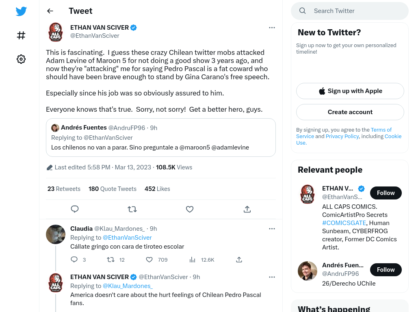Open more options on Ethan's reply tweet

pos(272,277)
